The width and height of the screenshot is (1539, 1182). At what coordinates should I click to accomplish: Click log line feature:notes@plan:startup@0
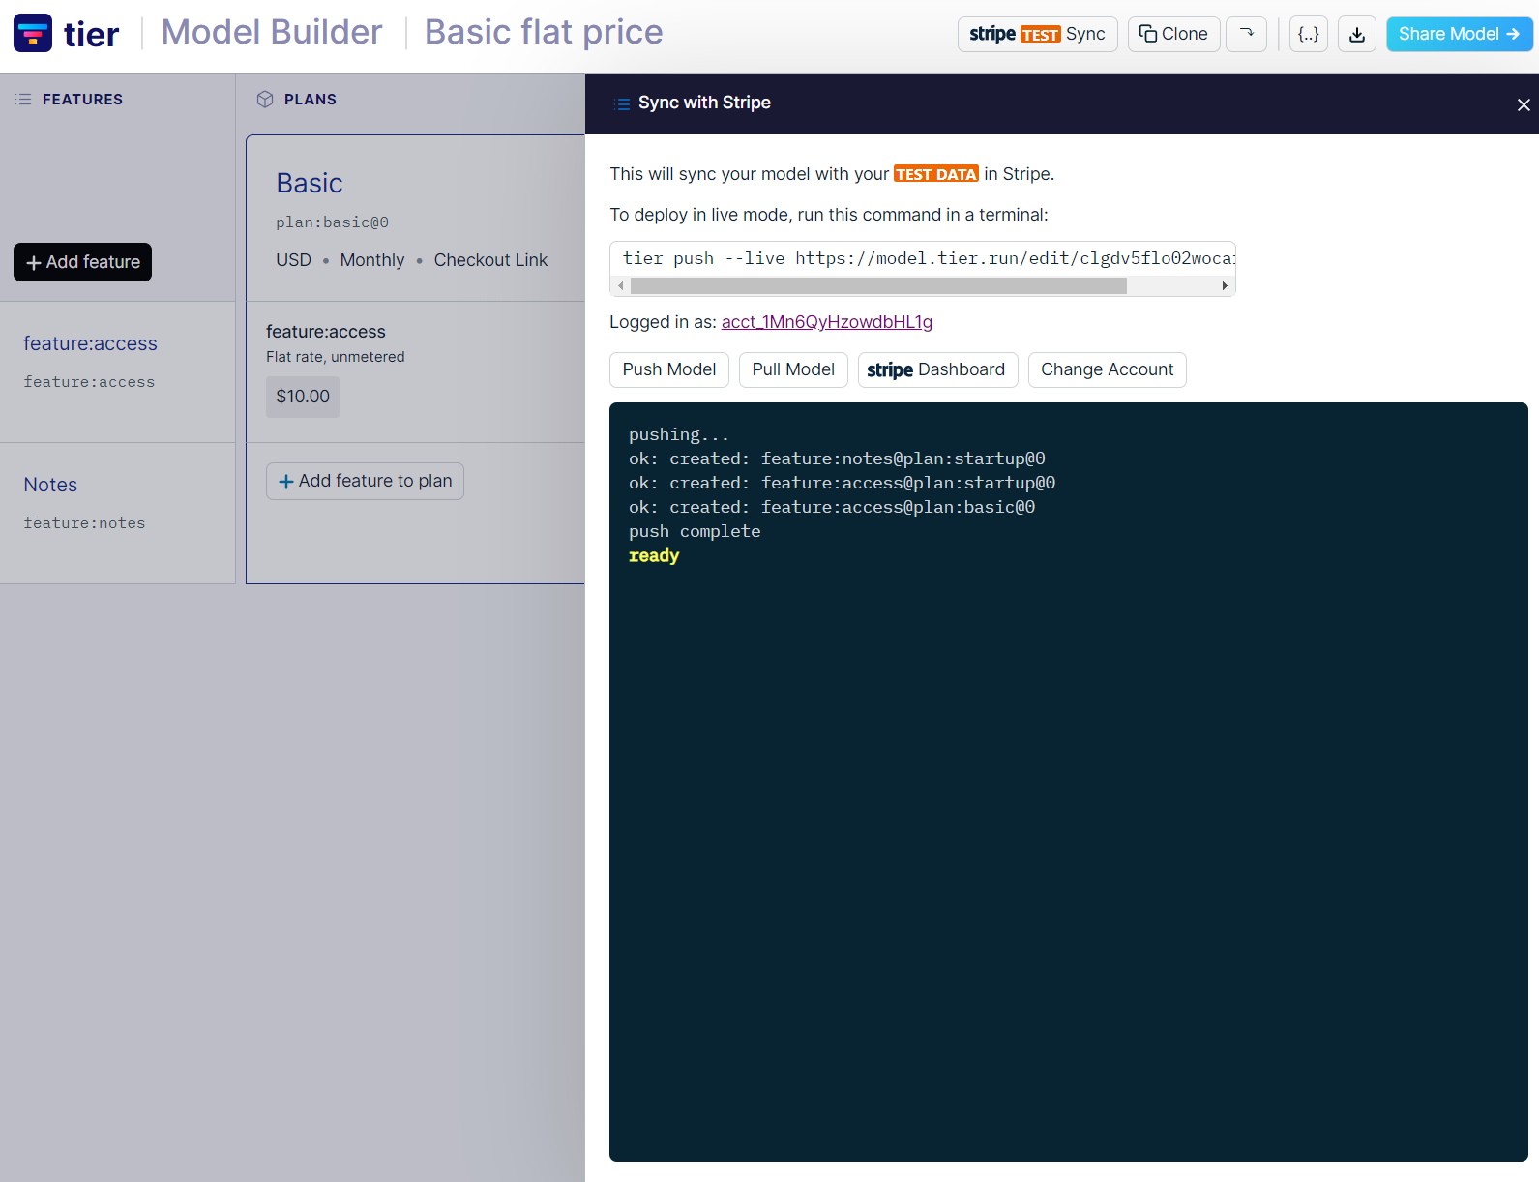(837, 458)
